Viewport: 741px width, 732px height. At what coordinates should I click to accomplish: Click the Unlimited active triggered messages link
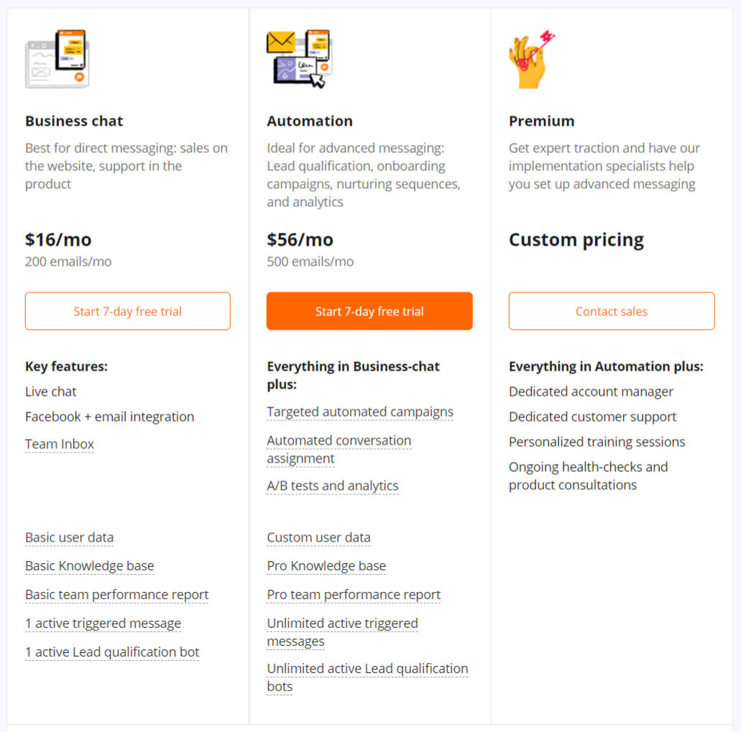(x=342, y=623)
